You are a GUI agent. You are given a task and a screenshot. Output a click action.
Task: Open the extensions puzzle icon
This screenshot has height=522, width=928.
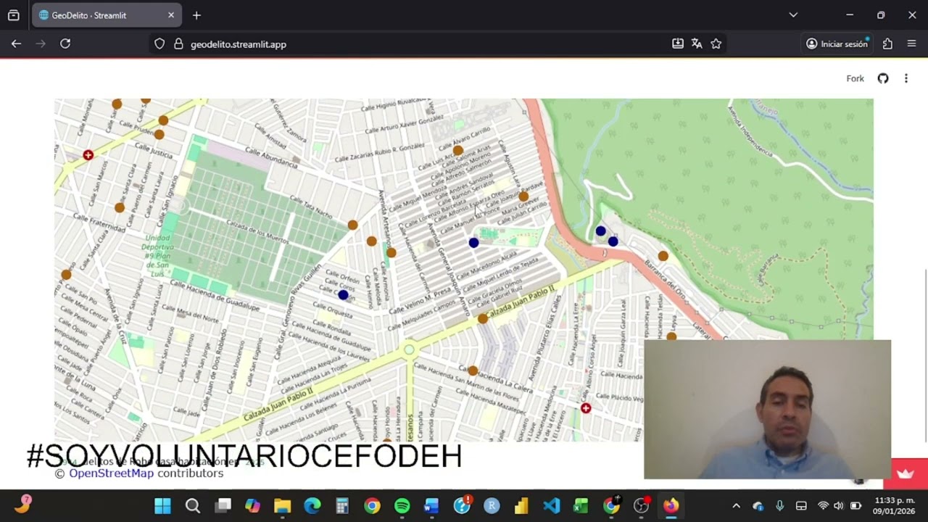887,43
